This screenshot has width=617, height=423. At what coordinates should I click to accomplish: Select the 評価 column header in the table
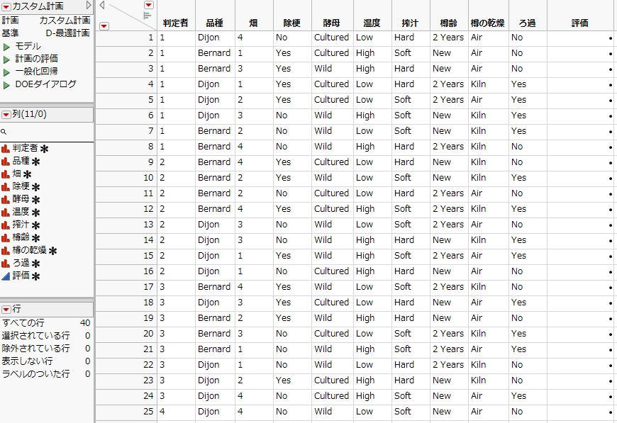[x=580, y=23]
